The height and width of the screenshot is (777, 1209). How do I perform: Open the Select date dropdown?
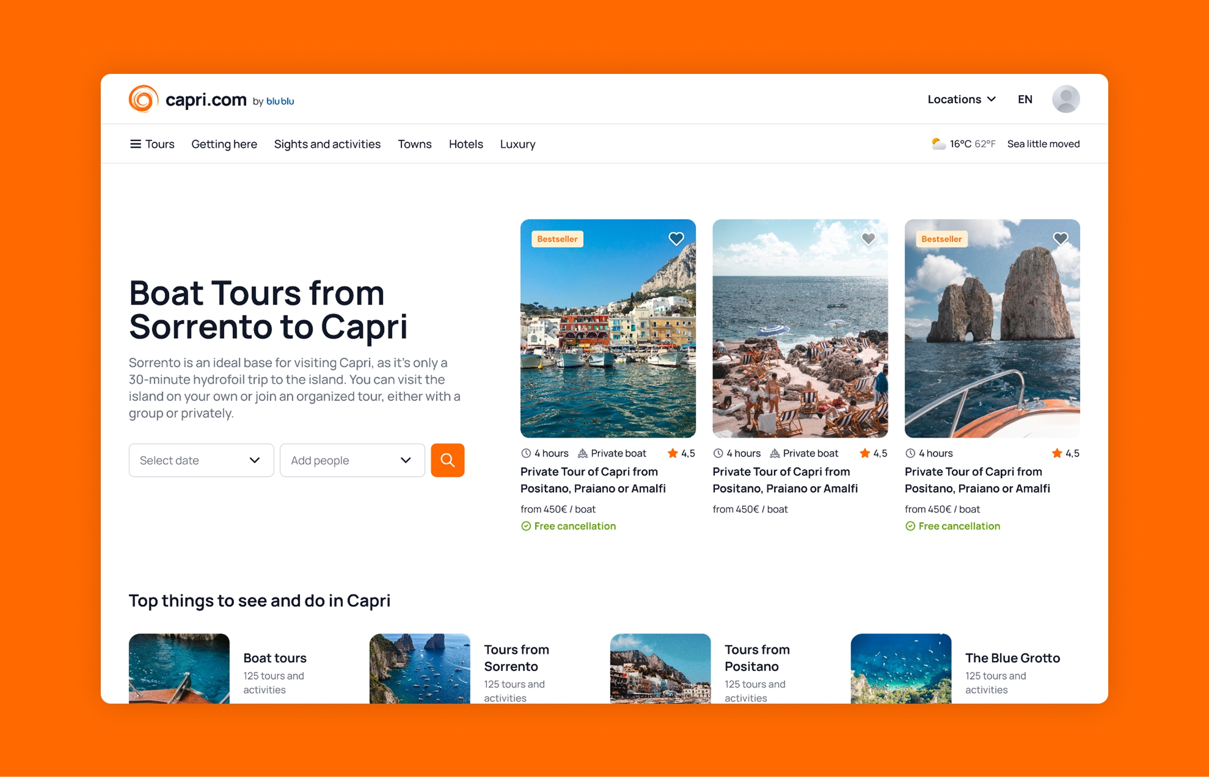[201, 460]
